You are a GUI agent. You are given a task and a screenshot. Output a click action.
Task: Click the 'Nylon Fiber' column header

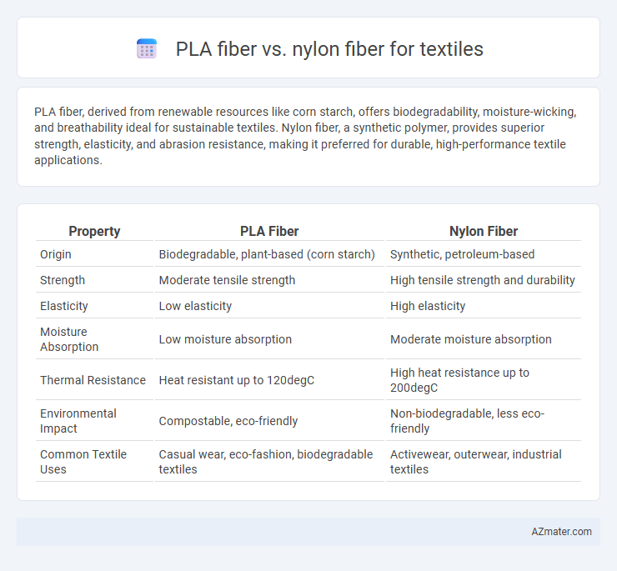[x=484, y=231]
